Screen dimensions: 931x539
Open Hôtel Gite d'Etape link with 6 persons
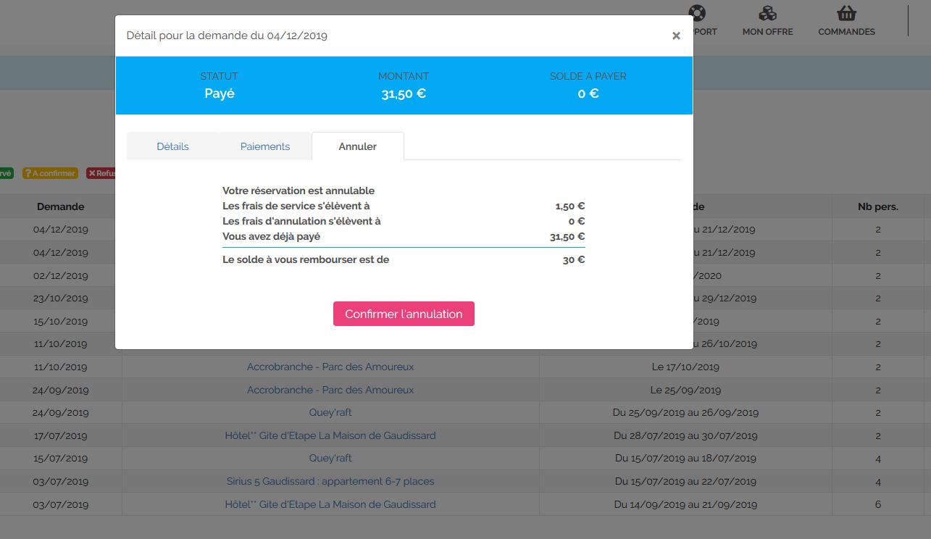(x=330, y=504)
